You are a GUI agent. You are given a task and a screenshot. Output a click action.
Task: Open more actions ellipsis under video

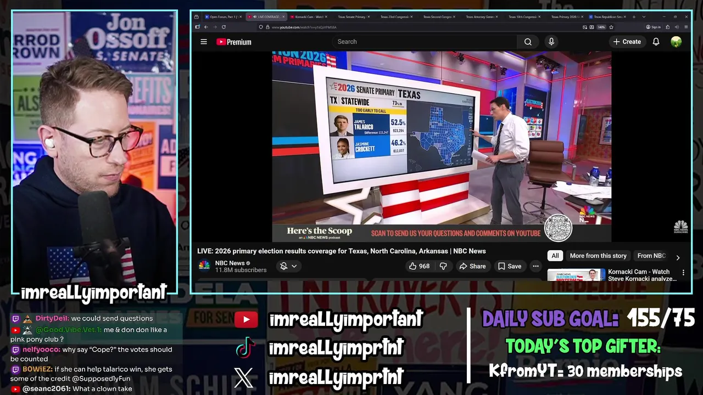(x=535, y=266)
